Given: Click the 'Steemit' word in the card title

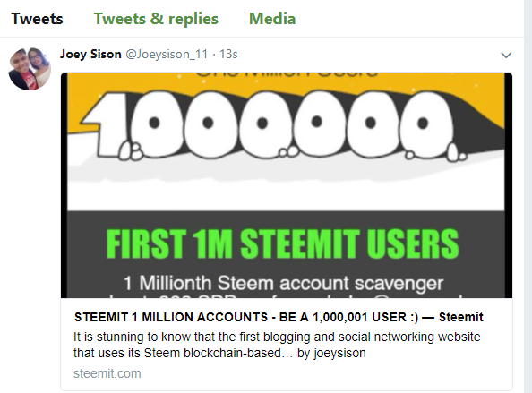Looking at the screenshot, I should coord(460,317).
